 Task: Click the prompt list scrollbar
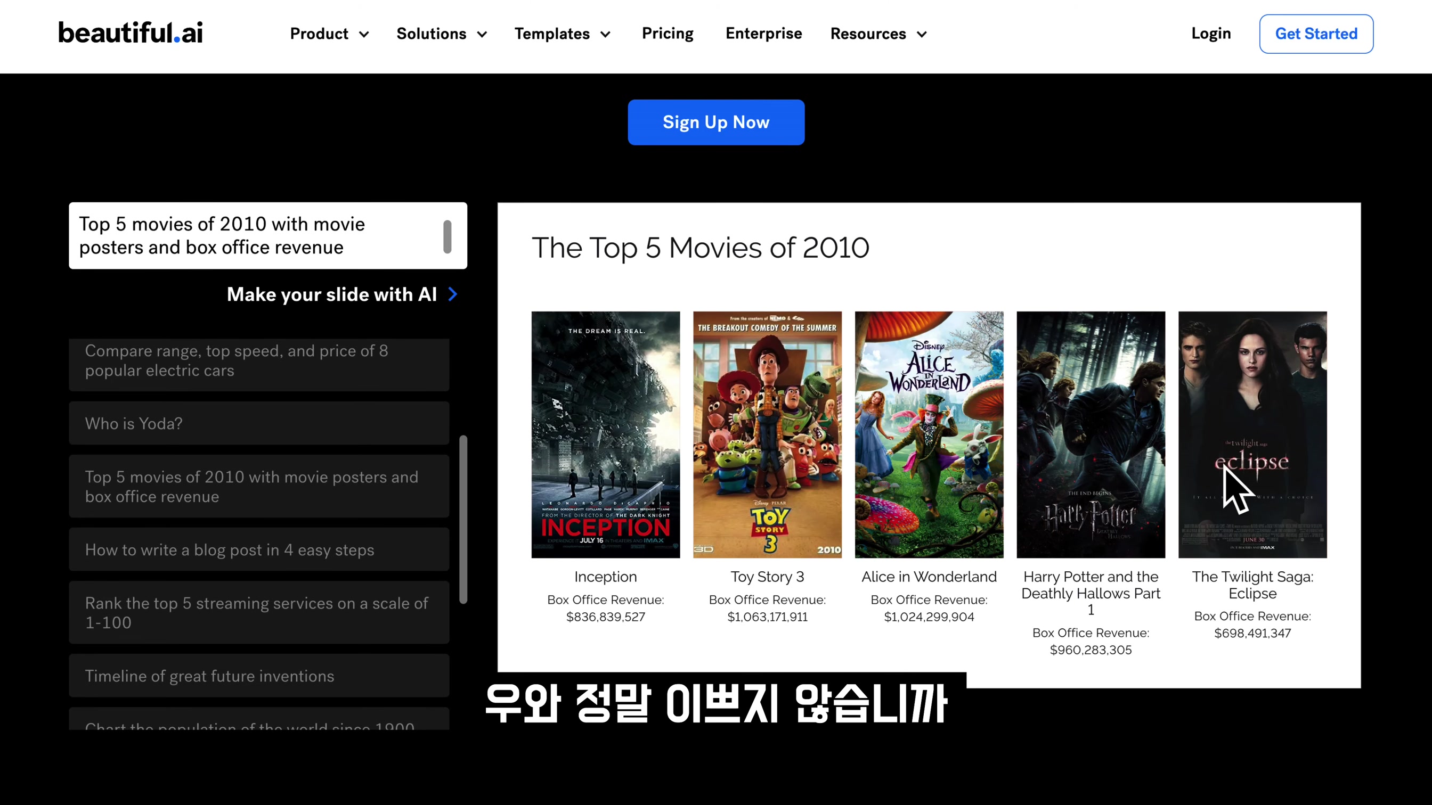[x=463, y=520]
